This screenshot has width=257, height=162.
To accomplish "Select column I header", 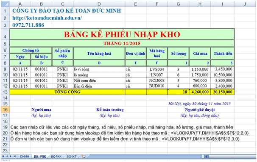I will (222, 4).
